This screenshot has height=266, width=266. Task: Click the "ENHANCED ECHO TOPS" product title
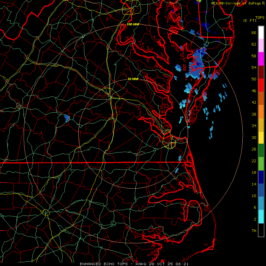104,264
